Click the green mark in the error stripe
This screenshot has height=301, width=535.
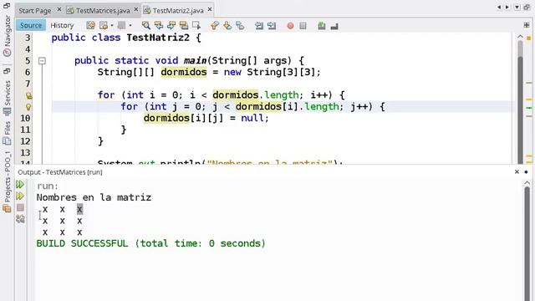(x=529, y=108)
